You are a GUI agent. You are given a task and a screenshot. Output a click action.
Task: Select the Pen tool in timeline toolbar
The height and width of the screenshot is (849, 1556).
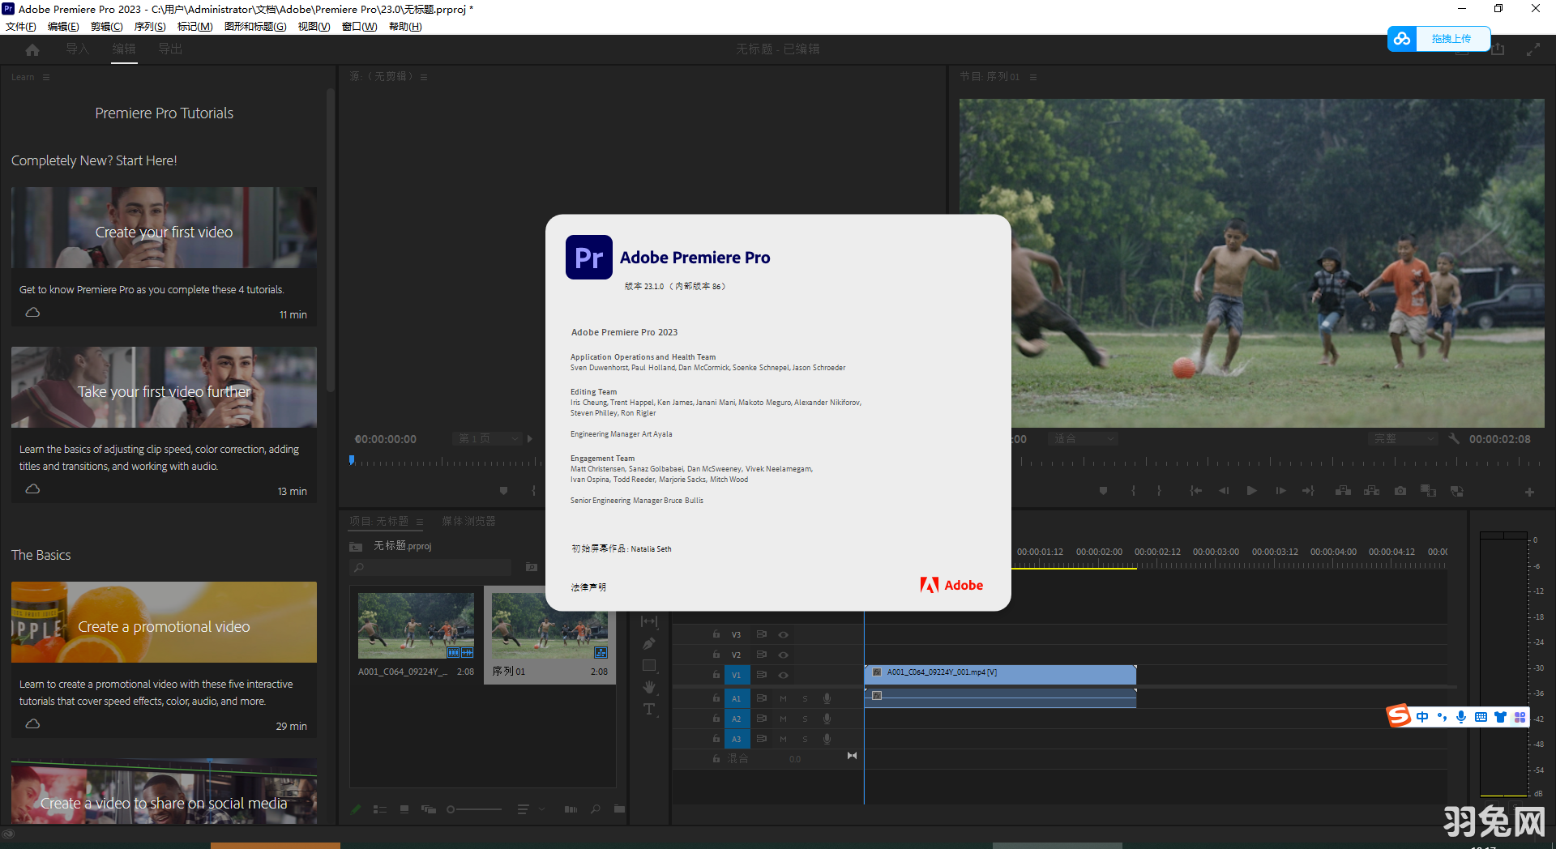pyautogui.click(x=648, y=644)
